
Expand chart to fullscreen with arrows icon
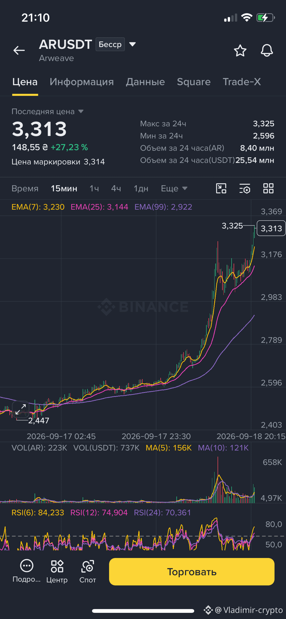pyautogui.click(x=21, y=409)
